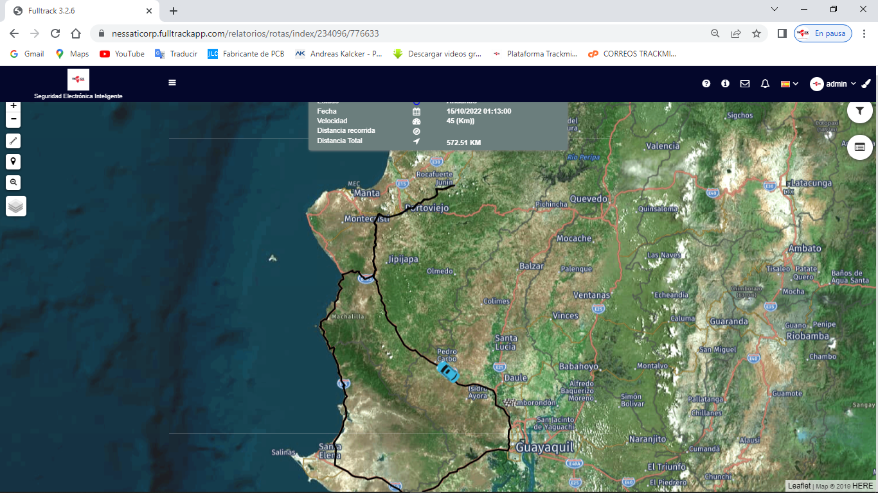The image size is (878, 493).
Task: Open the admin user dropdown
Action: coord(833,83)
